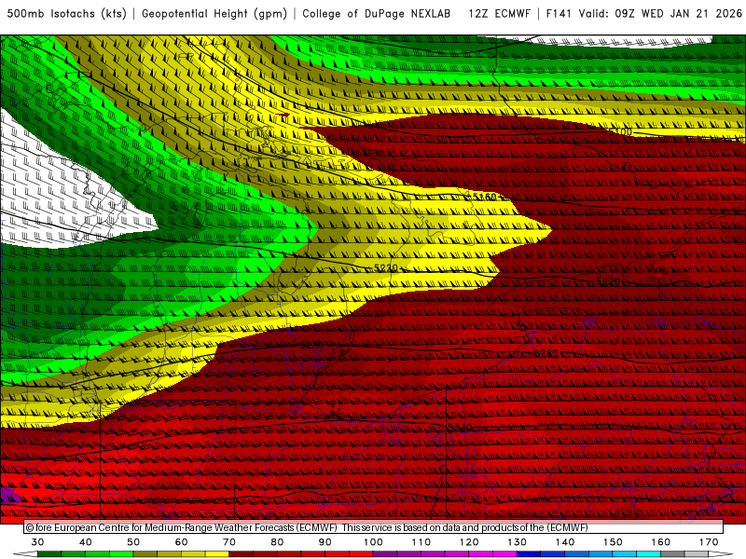Click the 100 knot value on the color scale
The image size is (746, 559).
(373, 542)
